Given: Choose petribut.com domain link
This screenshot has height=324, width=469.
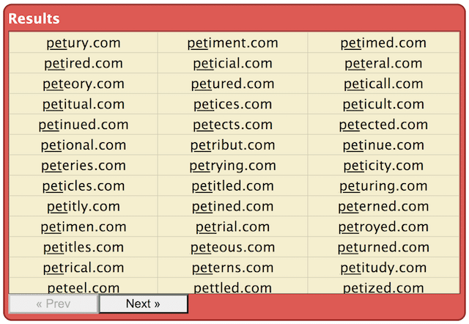Looking at the screenshot, I should pos(232,145).
